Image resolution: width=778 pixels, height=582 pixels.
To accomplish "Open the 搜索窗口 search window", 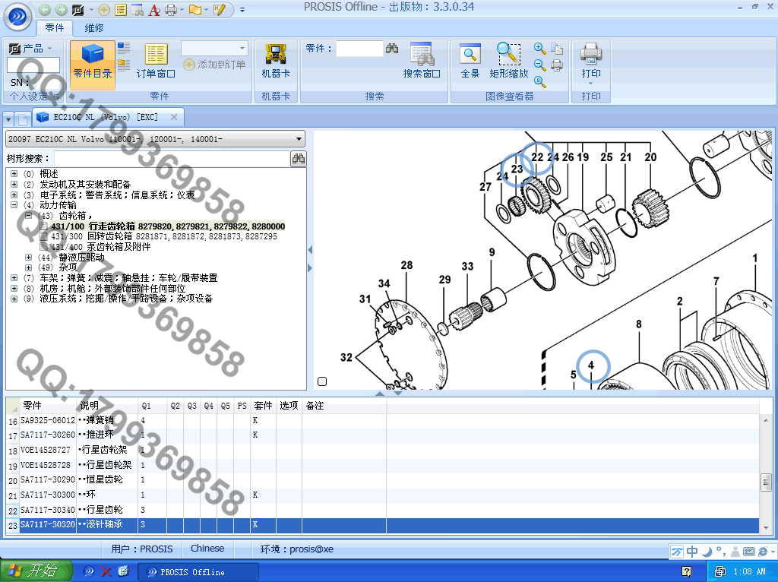I will [x=422, y=62].
